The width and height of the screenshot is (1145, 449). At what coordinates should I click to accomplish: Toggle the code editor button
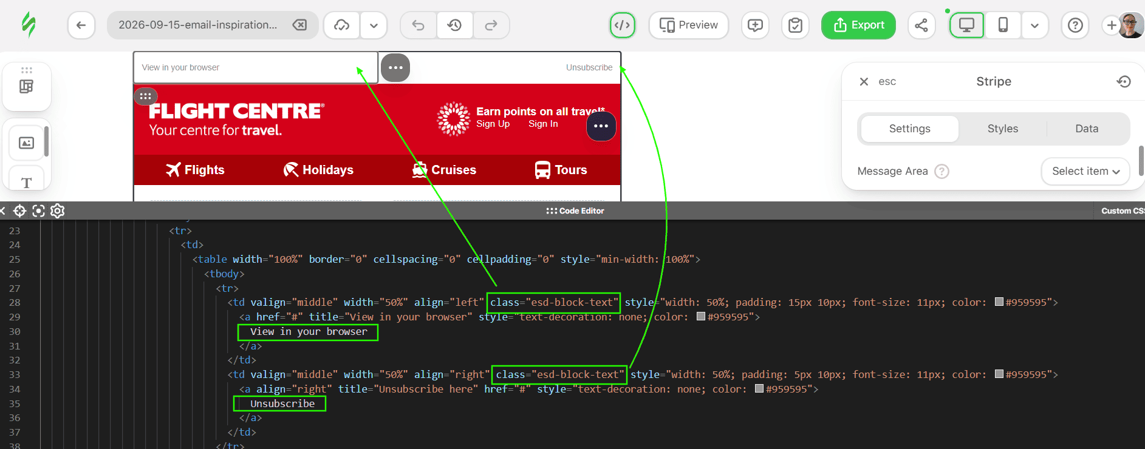pos(623,25)
